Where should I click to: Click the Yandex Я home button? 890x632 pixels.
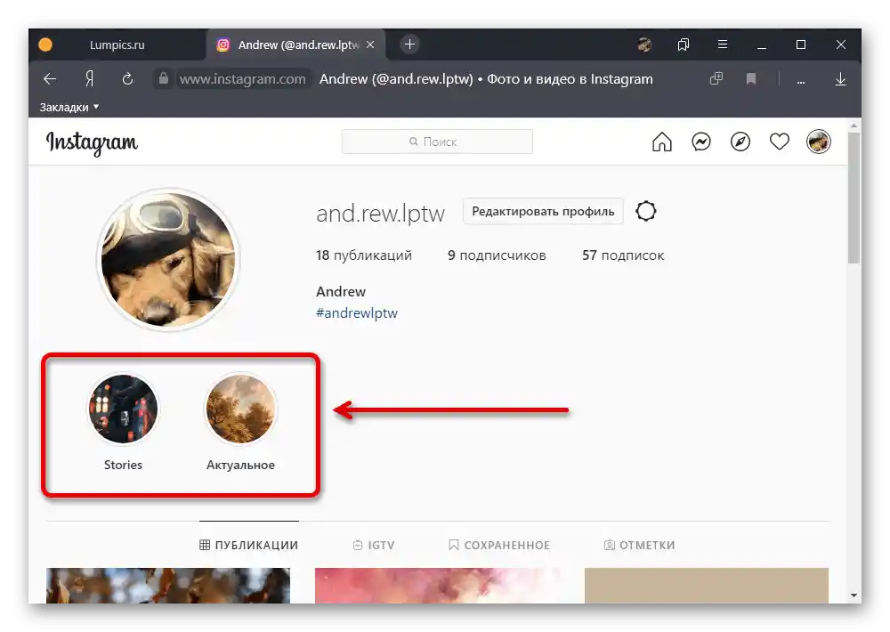click(x=89, y=79)
